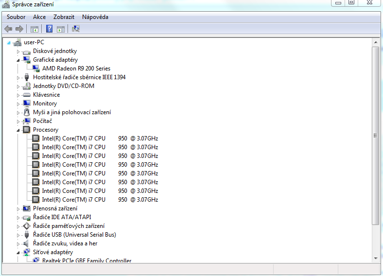Click the scan for hardware changes icon
383x276 pixels.
[76, 29]
